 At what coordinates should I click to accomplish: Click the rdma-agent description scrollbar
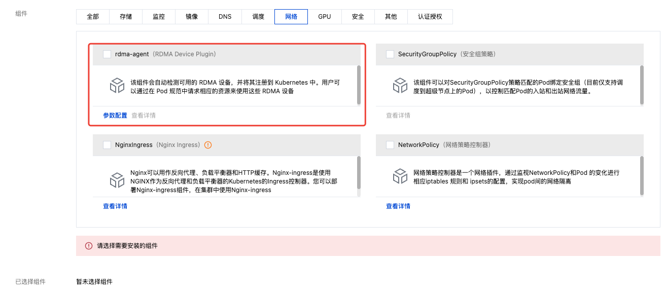point(359,84)
